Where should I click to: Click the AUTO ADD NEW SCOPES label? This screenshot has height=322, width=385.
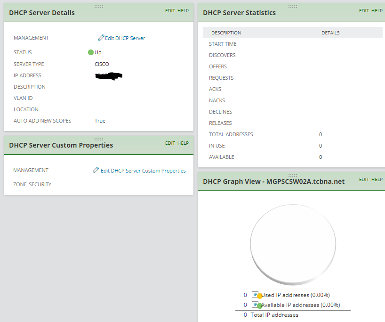click(42, 121)
